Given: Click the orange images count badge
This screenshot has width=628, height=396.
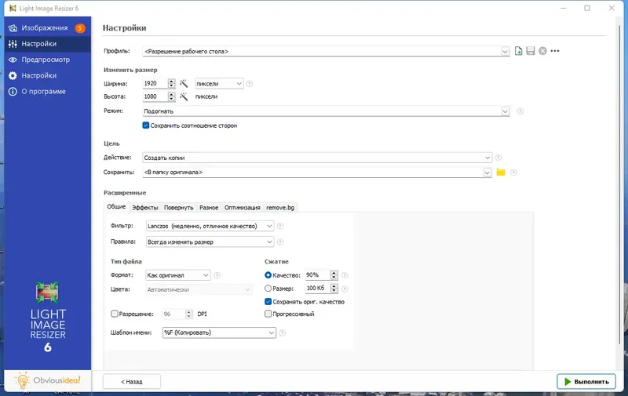Looking at the screenshot, I should (80, 28).
